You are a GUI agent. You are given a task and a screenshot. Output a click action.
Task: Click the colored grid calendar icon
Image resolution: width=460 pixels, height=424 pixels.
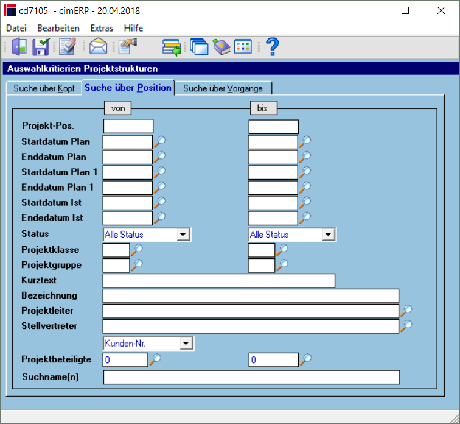(243, 47)
